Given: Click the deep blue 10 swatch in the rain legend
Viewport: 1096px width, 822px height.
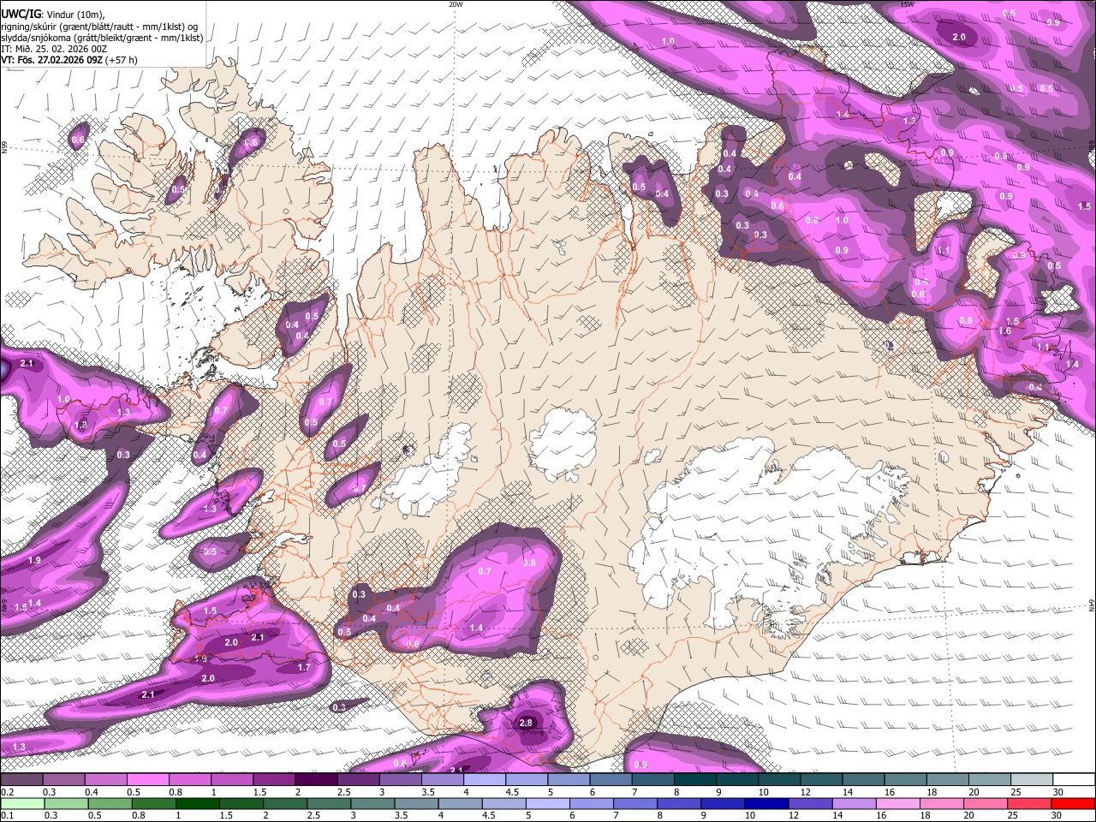Looking at the screenshot, I should tap(765, 803).
